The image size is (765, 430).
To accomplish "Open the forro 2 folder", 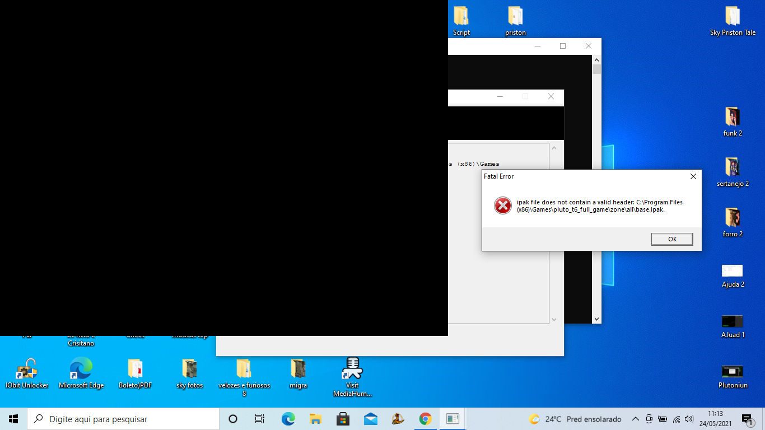I will coord(733,222).
